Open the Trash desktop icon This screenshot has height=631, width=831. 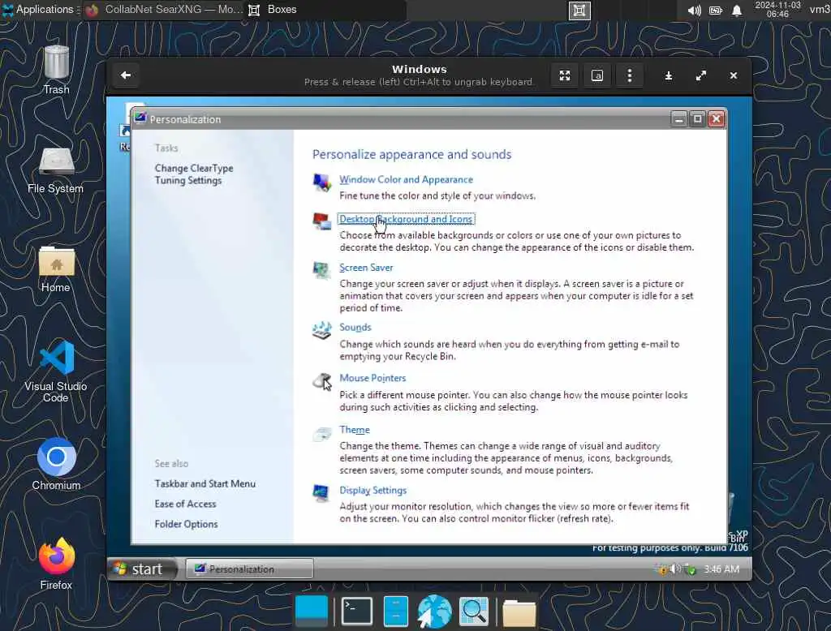click(56, 70)
